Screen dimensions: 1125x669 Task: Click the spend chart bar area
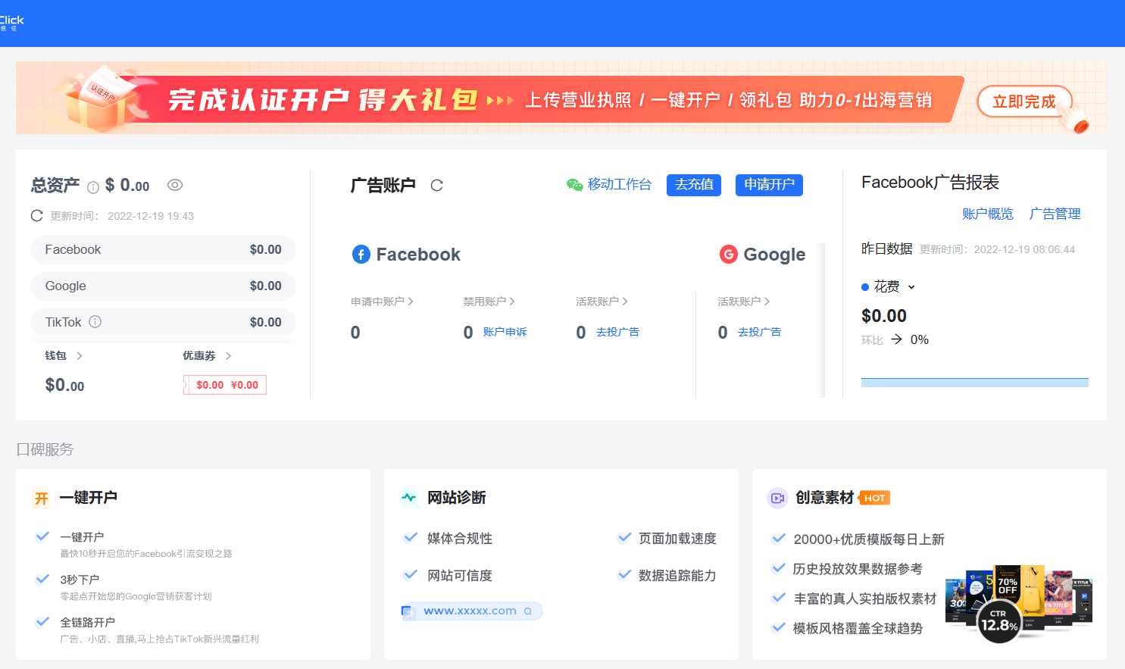tap(974, 383)
